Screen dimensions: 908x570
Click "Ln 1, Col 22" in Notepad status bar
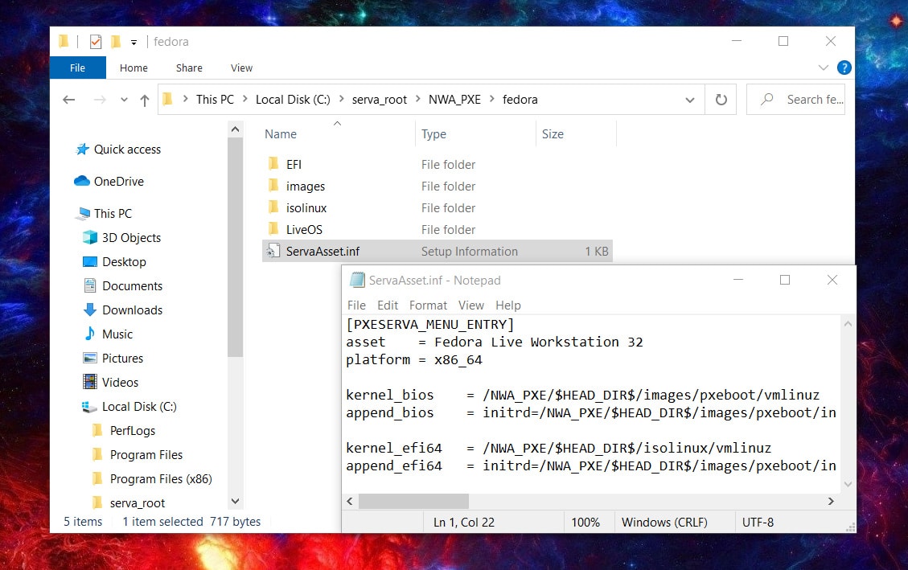point(464,522)
